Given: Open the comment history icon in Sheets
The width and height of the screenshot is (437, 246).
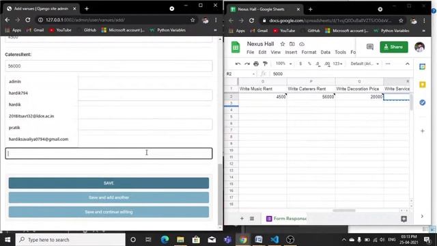Looking at the screenshot, I should click(370, 47).
